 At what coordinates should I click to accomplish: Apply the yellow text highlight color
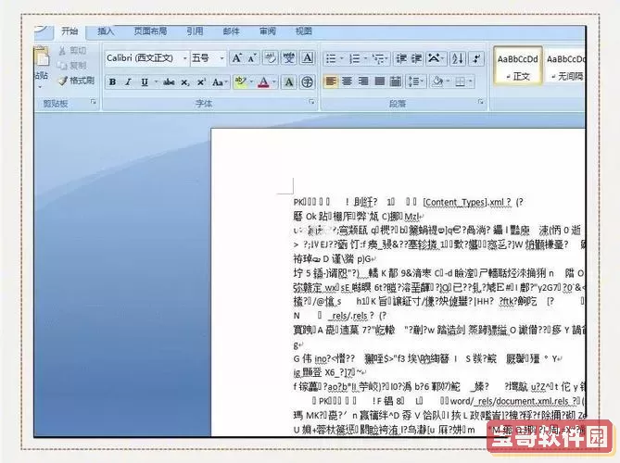click(x=240, y=82)
